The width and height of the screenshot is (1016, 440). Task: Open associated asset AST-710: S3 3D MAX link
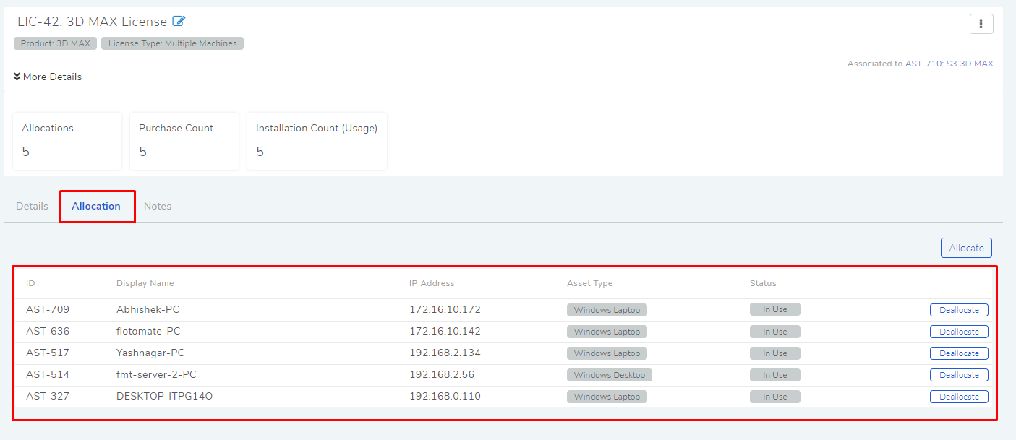tap(949, 64)
